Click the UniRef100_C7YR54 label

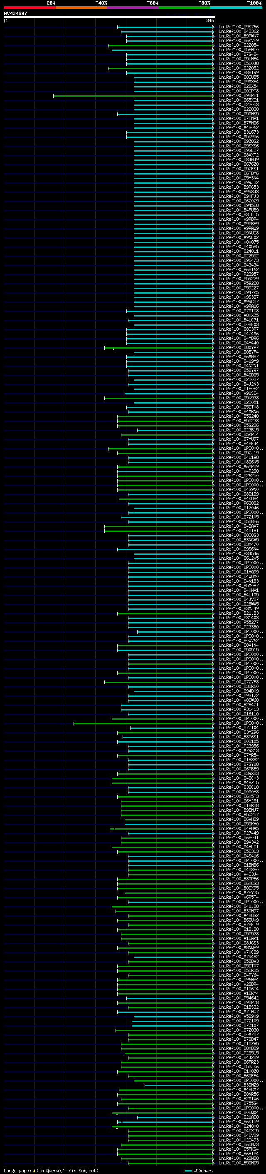pos(239,755)
